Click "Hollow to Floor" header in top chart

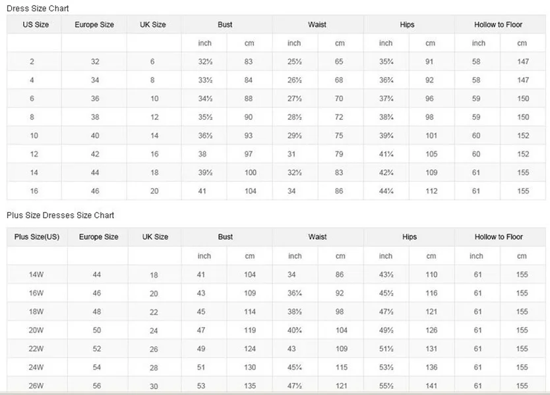[x=498, y=25]
